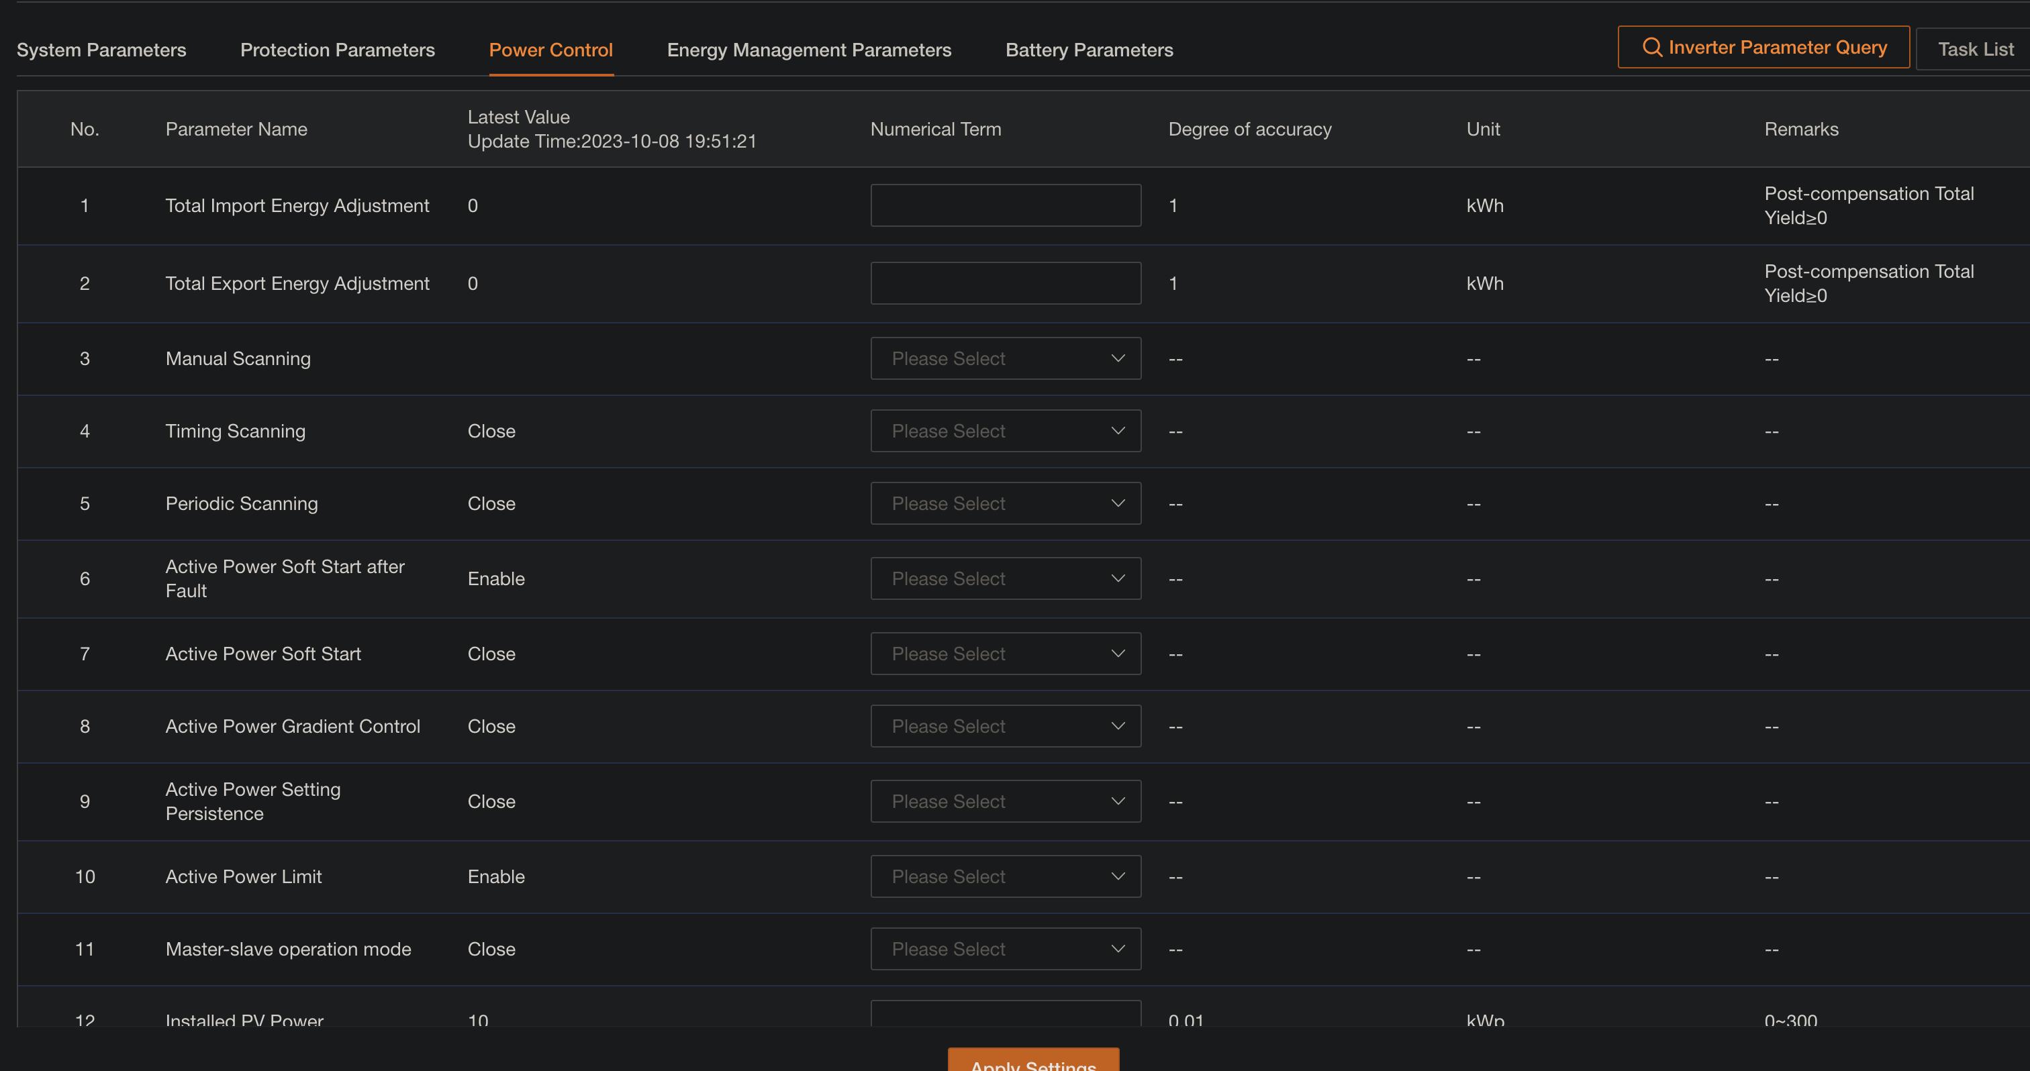Open the Task List panel
2030x1071 pixels.
(x=1976, y=49)
